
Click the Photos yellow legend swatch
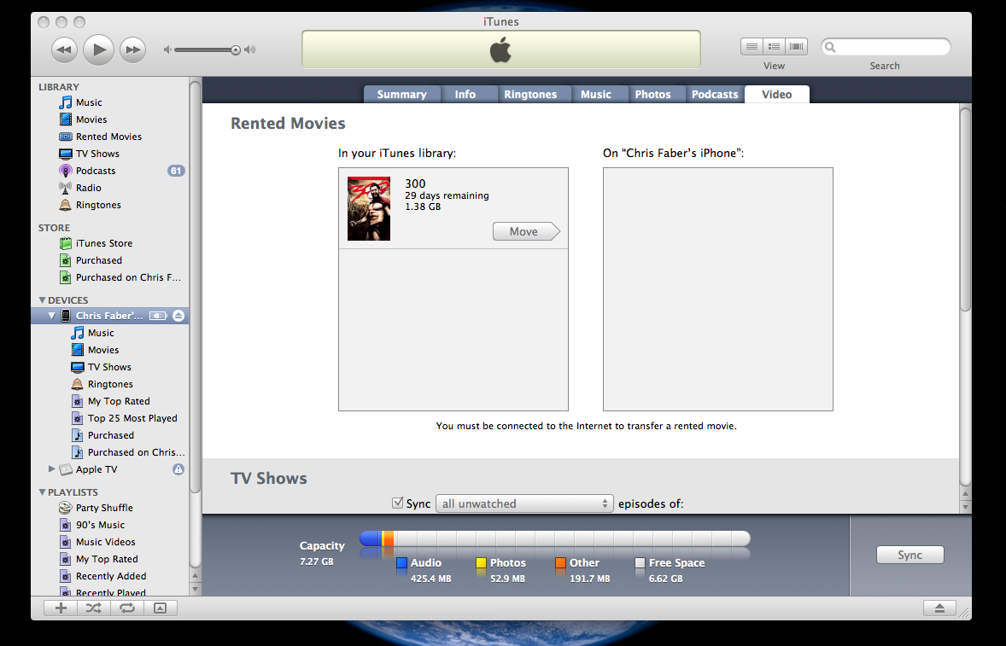(x=481, y=562)
